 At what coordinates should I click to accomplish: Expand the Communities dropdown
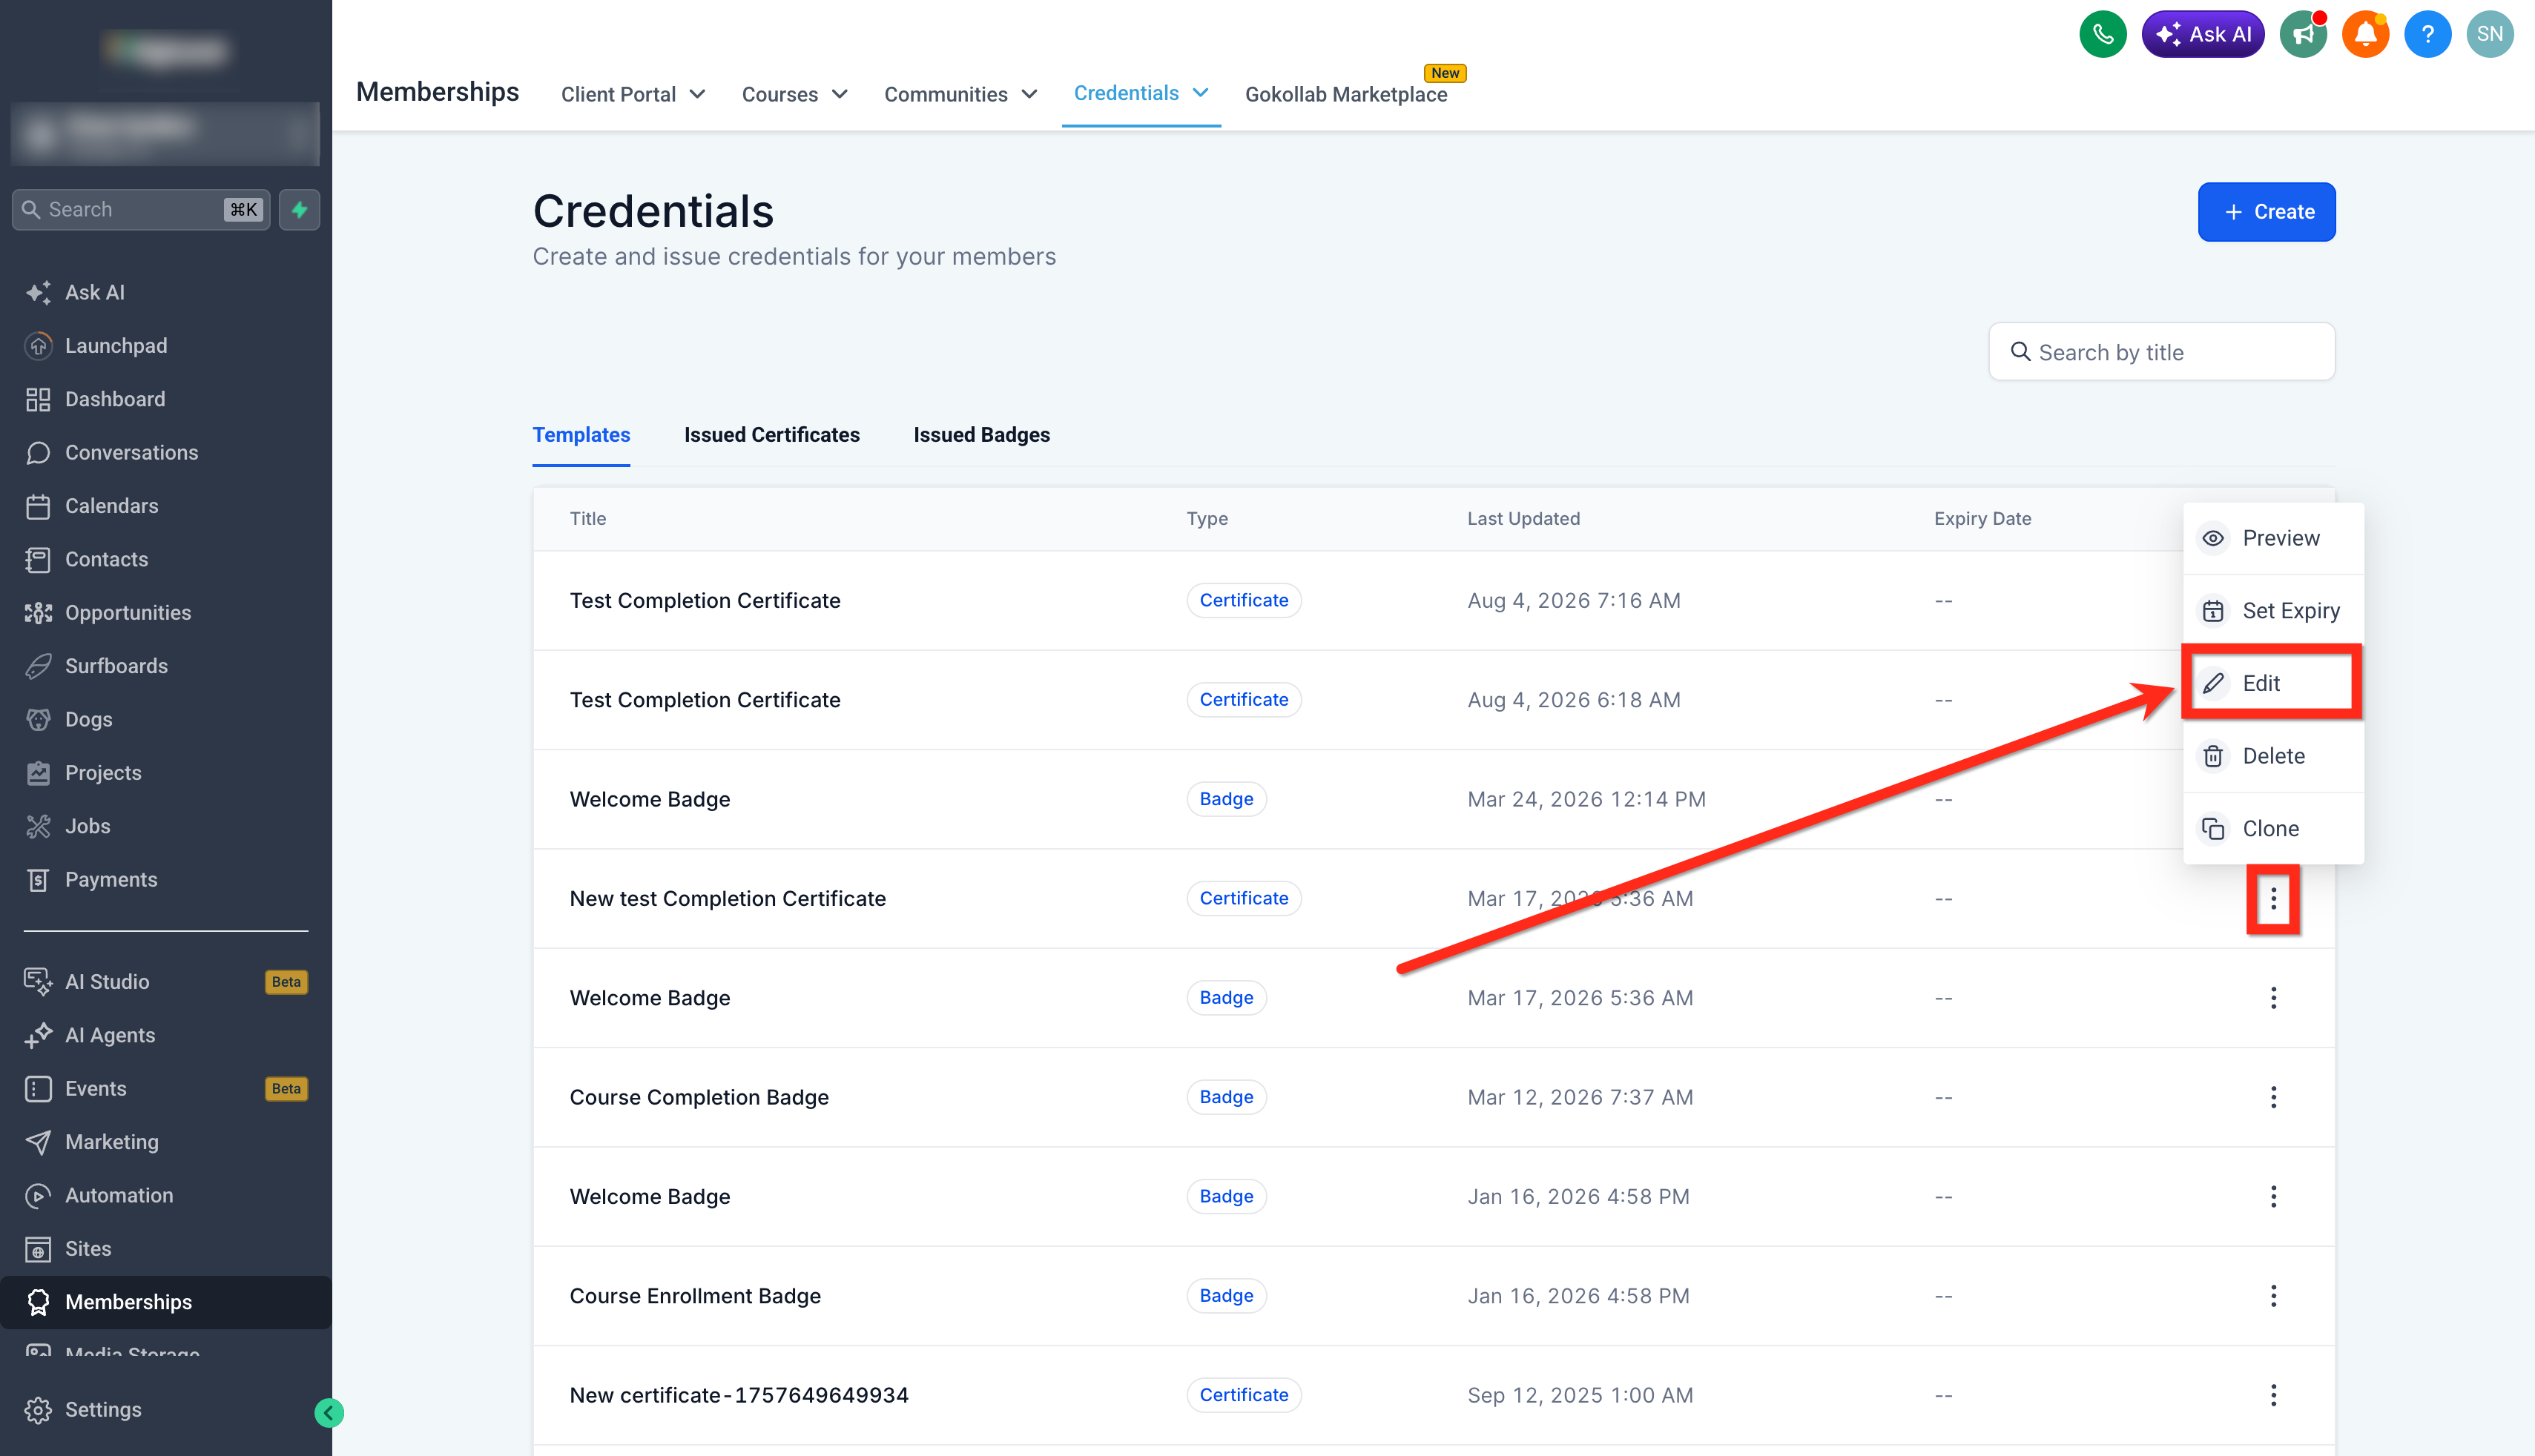(x=960, y=94)
